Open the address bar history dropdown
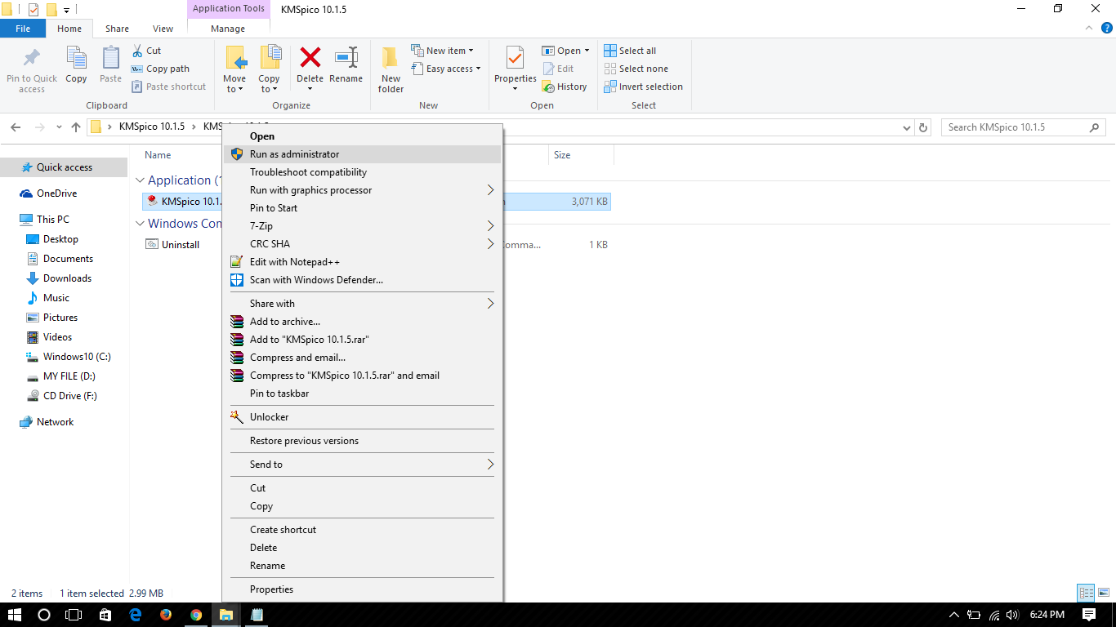 906,127
